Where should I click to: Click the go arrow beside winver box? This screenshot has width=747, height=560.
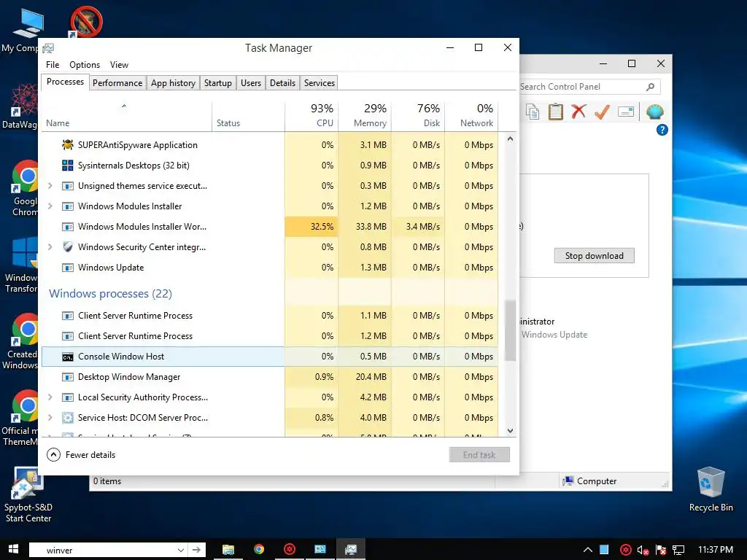click(x=197, y=550)
